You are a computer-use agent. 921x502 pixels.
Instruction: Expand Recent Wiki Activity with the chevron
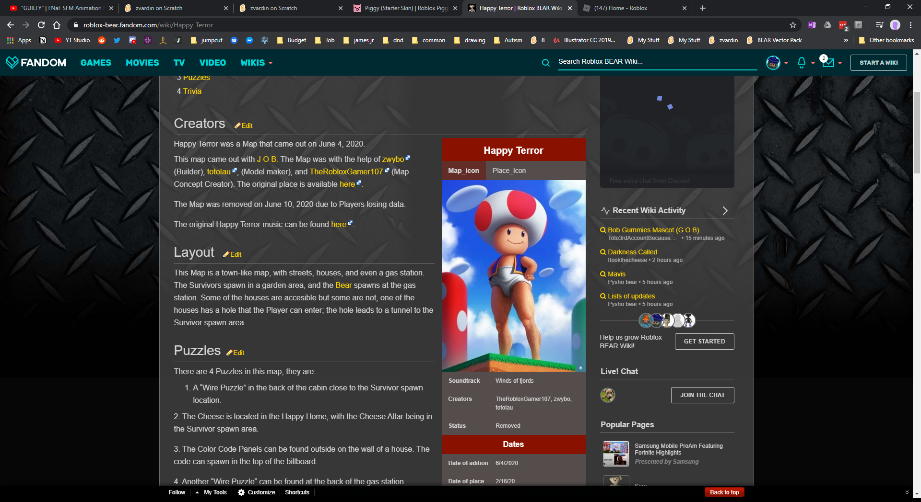(x=725, y=211)
